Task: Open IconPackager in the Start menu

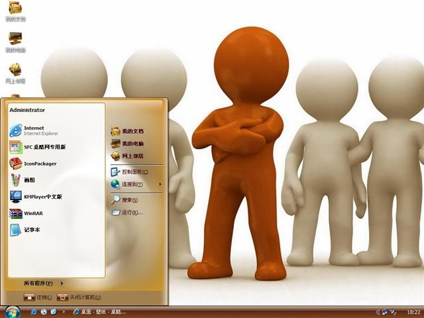Action: point(40,164)
